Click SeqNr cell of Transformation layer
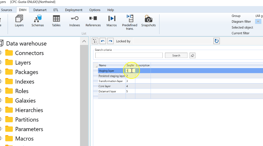263x146 pixels. (130, 81)
